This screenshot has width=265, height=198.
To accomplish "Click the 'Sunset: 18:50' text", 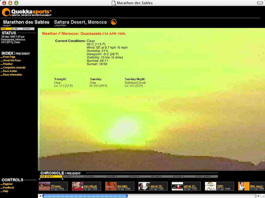I will click(x=97, y=64).
